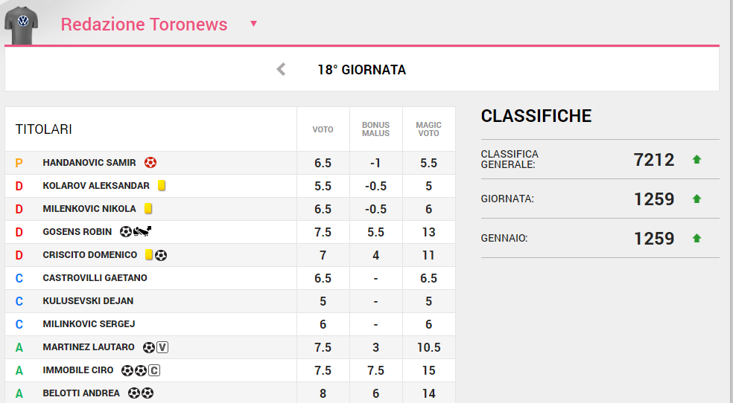Click the Redazione Toronews team name
This screenshot has width=733, height=403.
[x=144, y=24]
